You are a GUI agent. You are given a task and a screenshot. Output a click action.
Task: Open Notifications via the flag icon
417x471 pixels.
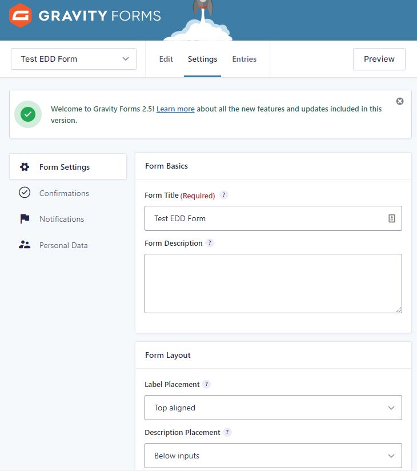(x=25, y=219)
